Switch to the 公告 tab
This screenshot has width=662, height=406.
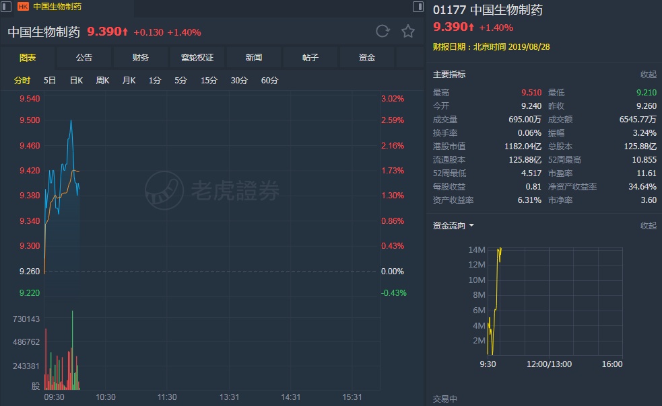[84, 58]
